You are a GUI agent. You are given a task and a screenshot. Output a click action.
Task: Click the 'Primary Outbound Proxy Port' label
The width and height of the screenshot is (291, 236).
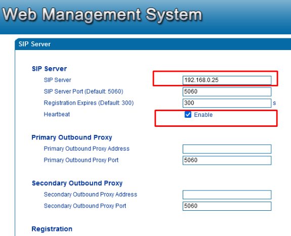(81, 160)
